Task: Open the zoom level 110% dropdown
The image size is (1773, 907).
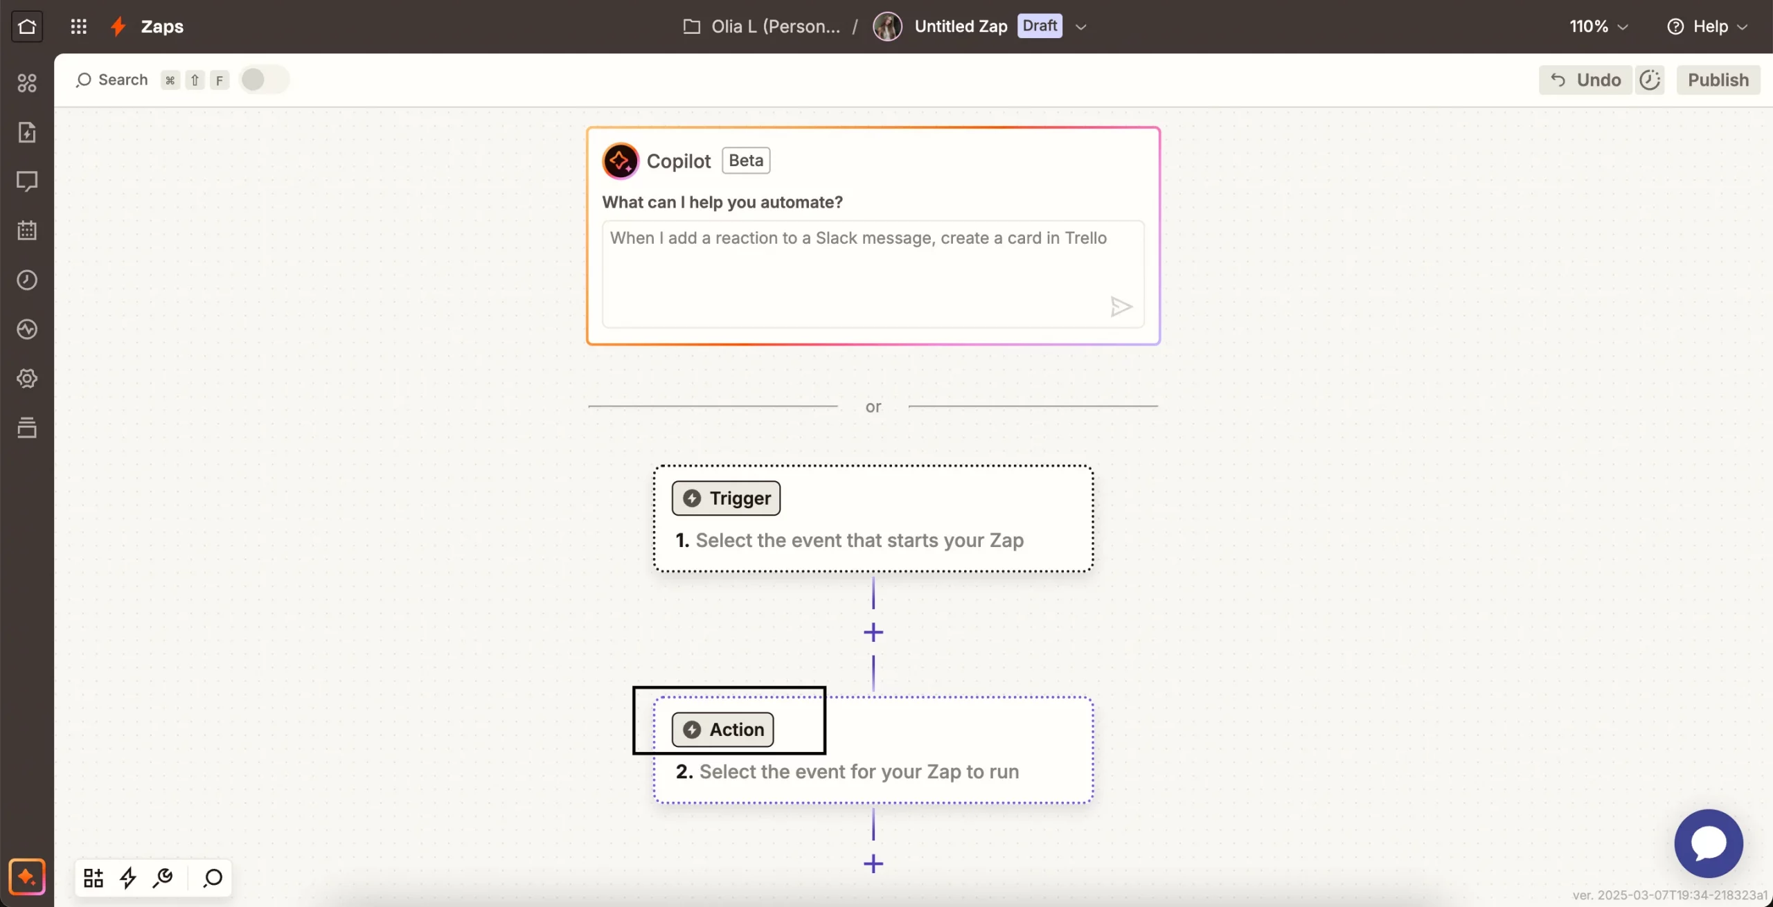Action: 1598,26
